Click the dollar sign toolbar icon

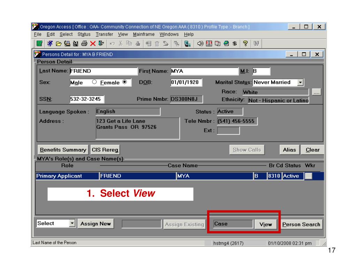pyautogui.click(x=235, y=43)
